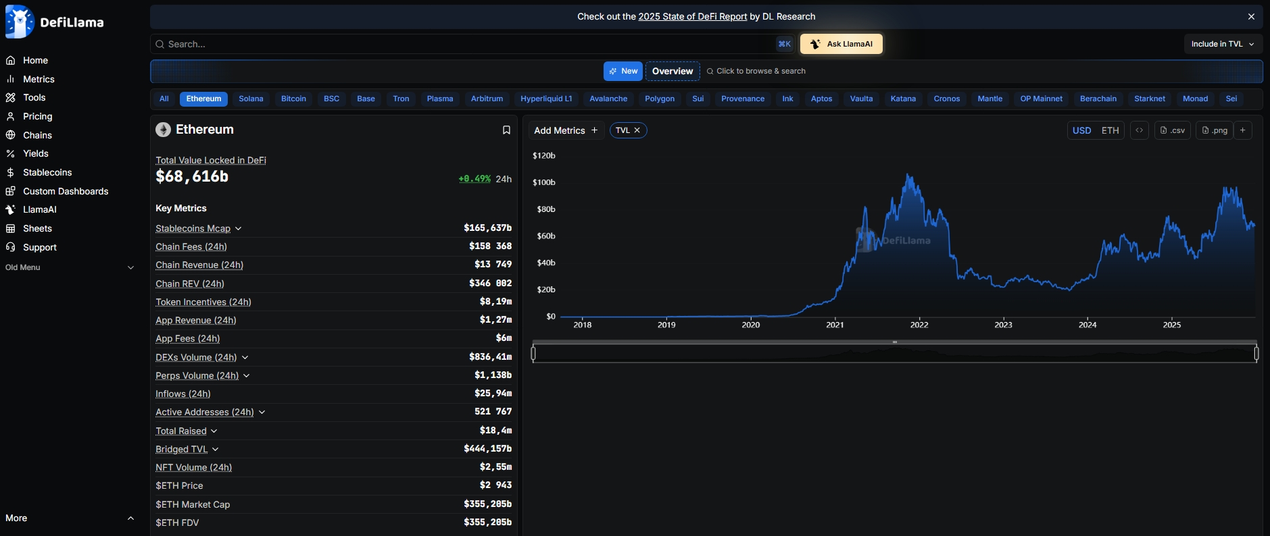
Task: Click the Ethereum chain logo icon
Action: point(163,130)
